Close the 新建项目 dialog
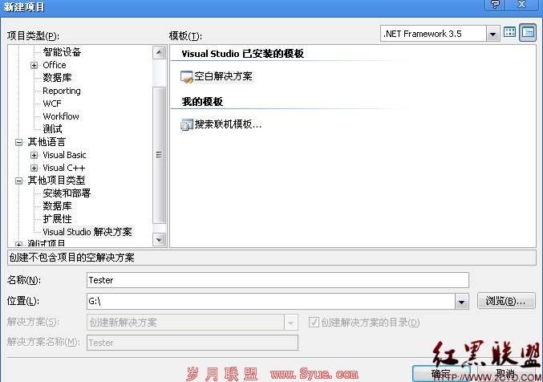The image size is (543, 382). point(522,5)
